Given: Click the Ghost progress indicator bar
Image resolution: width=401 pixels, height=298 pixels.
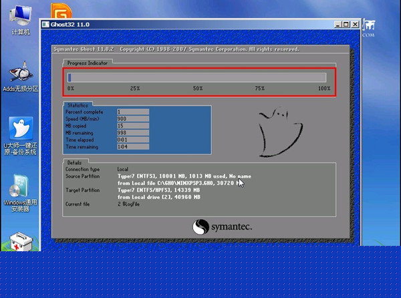Looking at the screenshot, I should point(197,78).
